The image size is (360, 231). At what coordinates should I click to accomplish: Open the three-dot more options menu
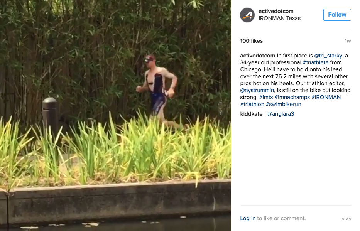coord(346,219)
